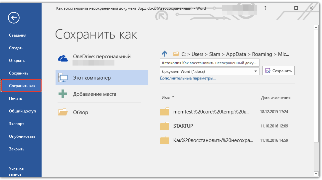
Task: Open Как%20восстановить%20несохра... folder name
Action: coord(213,140)
